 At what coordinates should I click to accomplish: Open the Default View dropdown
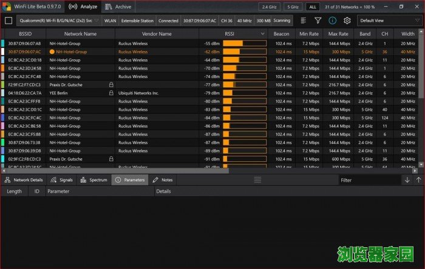[x=389, y=20]
